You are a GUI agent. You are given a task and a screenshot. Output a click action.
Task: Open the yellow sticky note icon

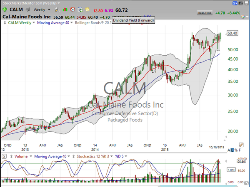click(87, 10)
